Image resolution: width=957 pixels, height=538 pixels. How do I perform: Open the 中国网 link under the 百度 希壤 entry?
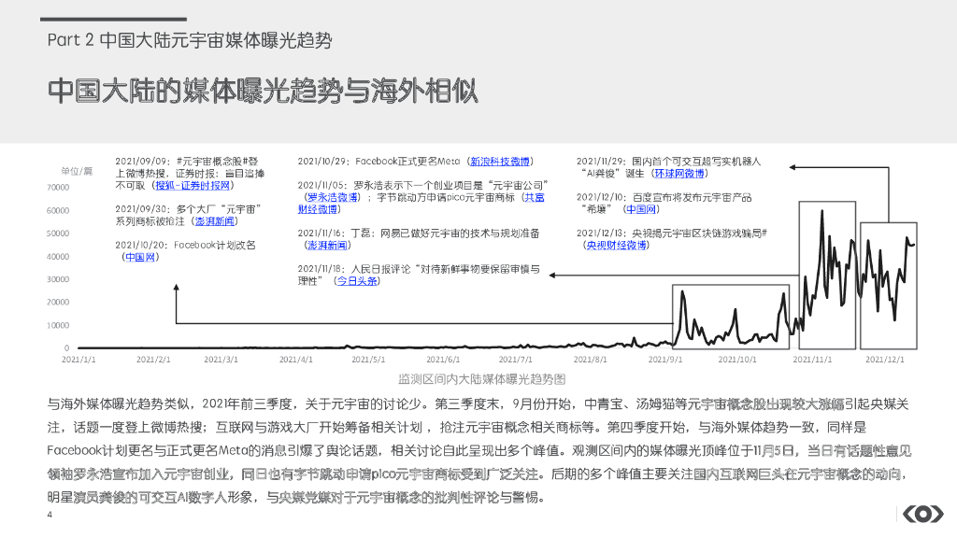(x=640, y=209)
